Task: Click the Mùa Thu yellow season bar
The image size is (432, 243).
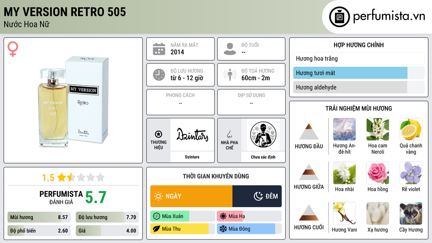Action: [x=182, y=229]
